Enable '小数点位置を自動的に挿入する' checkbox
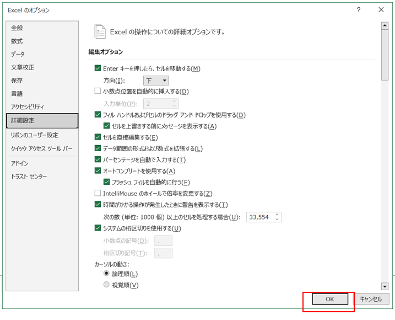 [98, 91]
